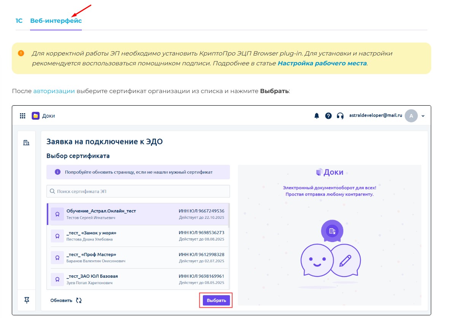Select certificate Обучение_Астрал.Онлайн_тест

coord(138,214)
